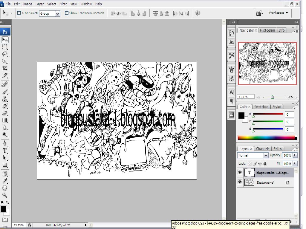This screenshot has height=229, width=306.
Task: Open the Auto-Select Group dropdown
Action: click(x=58, y=13)
